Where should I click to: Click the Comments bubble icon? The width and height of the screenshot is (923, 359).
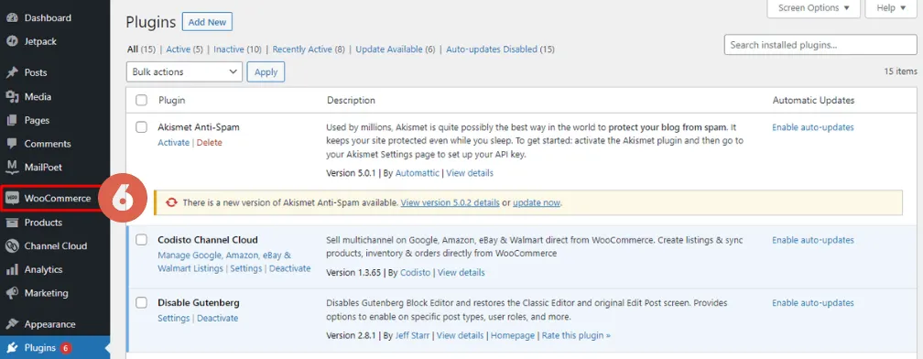pos(12,144)
